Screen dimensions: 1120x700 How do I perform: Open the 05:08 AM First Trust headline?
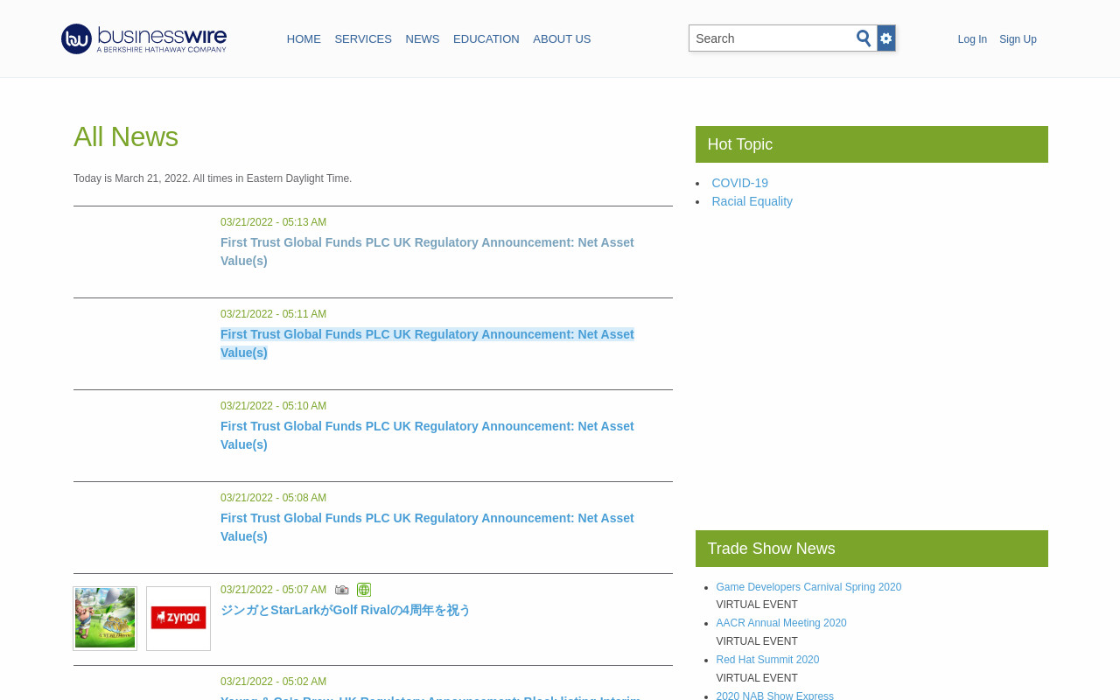coord(427,528)
